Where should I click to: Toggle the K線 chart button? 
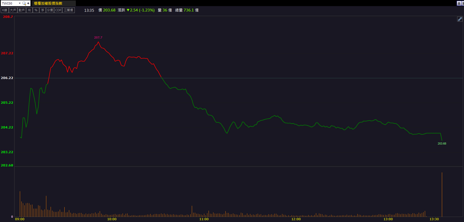pyautogui.click(x=5, y=10)
